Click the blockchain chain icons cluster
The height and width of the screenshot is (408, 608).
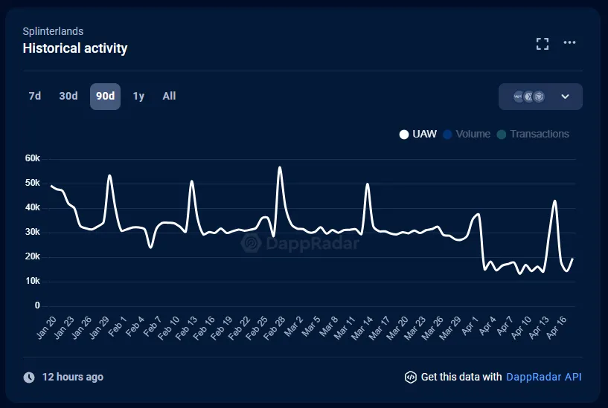pos(528,97)
